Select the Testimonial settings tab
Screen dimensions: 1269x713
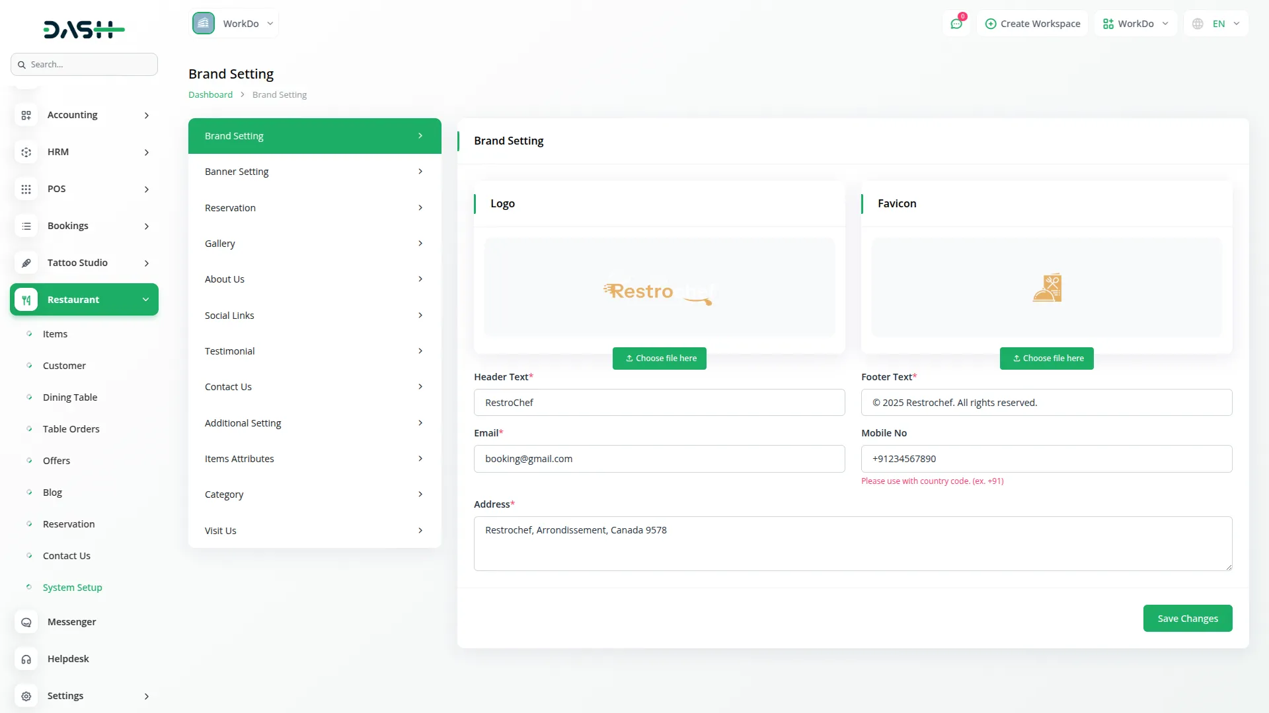314,351
